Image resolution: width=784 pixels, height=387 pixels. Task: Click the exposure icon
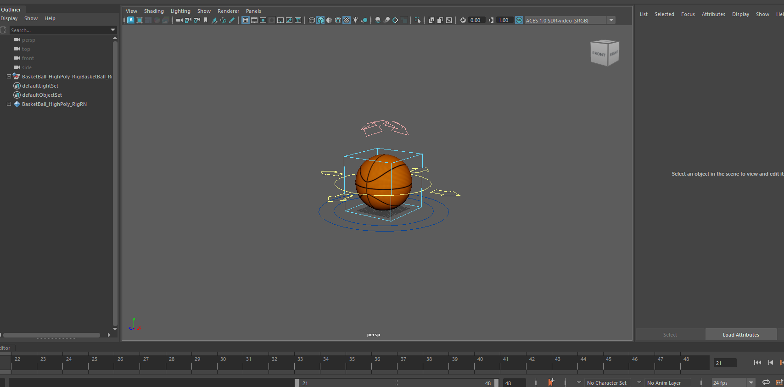463,20
